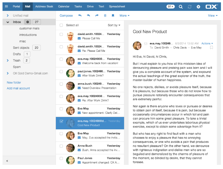223x169 pixels.
Task: Click unread envelope icon on Please Call Me
Action: point(79,39)
